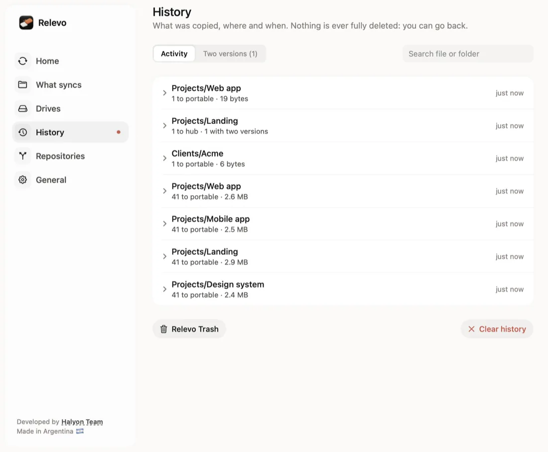Open the Drives disk icon
Image resolution: width=548 pixels, height=452 pixels.
[x=23, y=109]
